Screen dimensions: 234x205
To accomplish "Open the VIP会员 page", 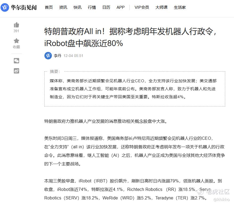I will 142,7.
